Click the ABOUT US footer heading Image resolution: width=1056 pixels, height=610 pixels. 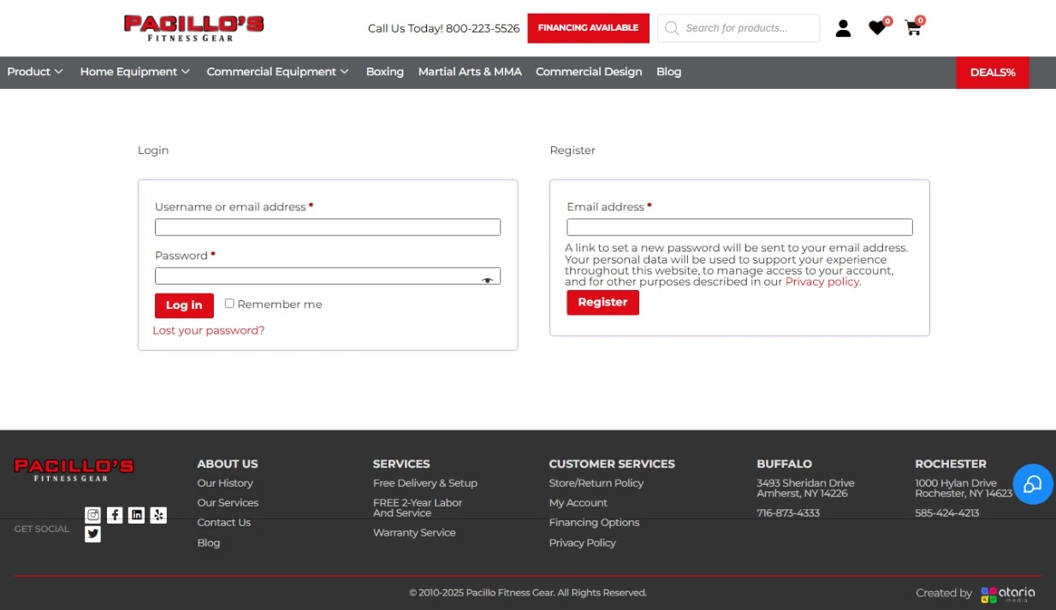[228, 464]
